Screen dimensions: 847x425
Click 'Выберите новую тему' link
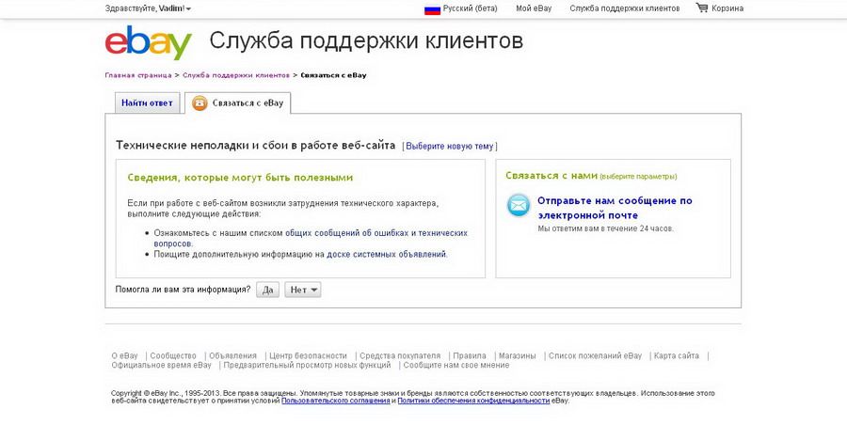[450, 147]
